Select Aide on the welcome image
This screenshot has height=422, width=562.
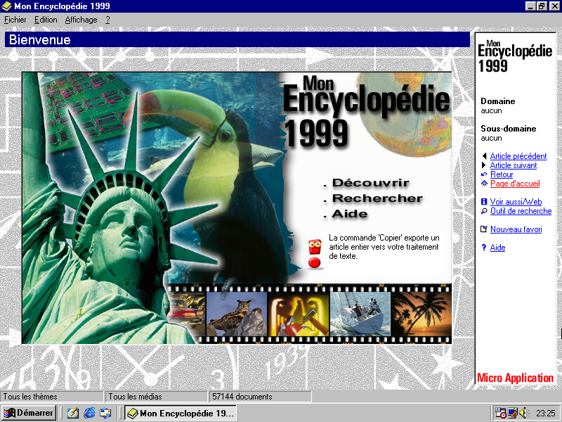(x=349, y=214)
